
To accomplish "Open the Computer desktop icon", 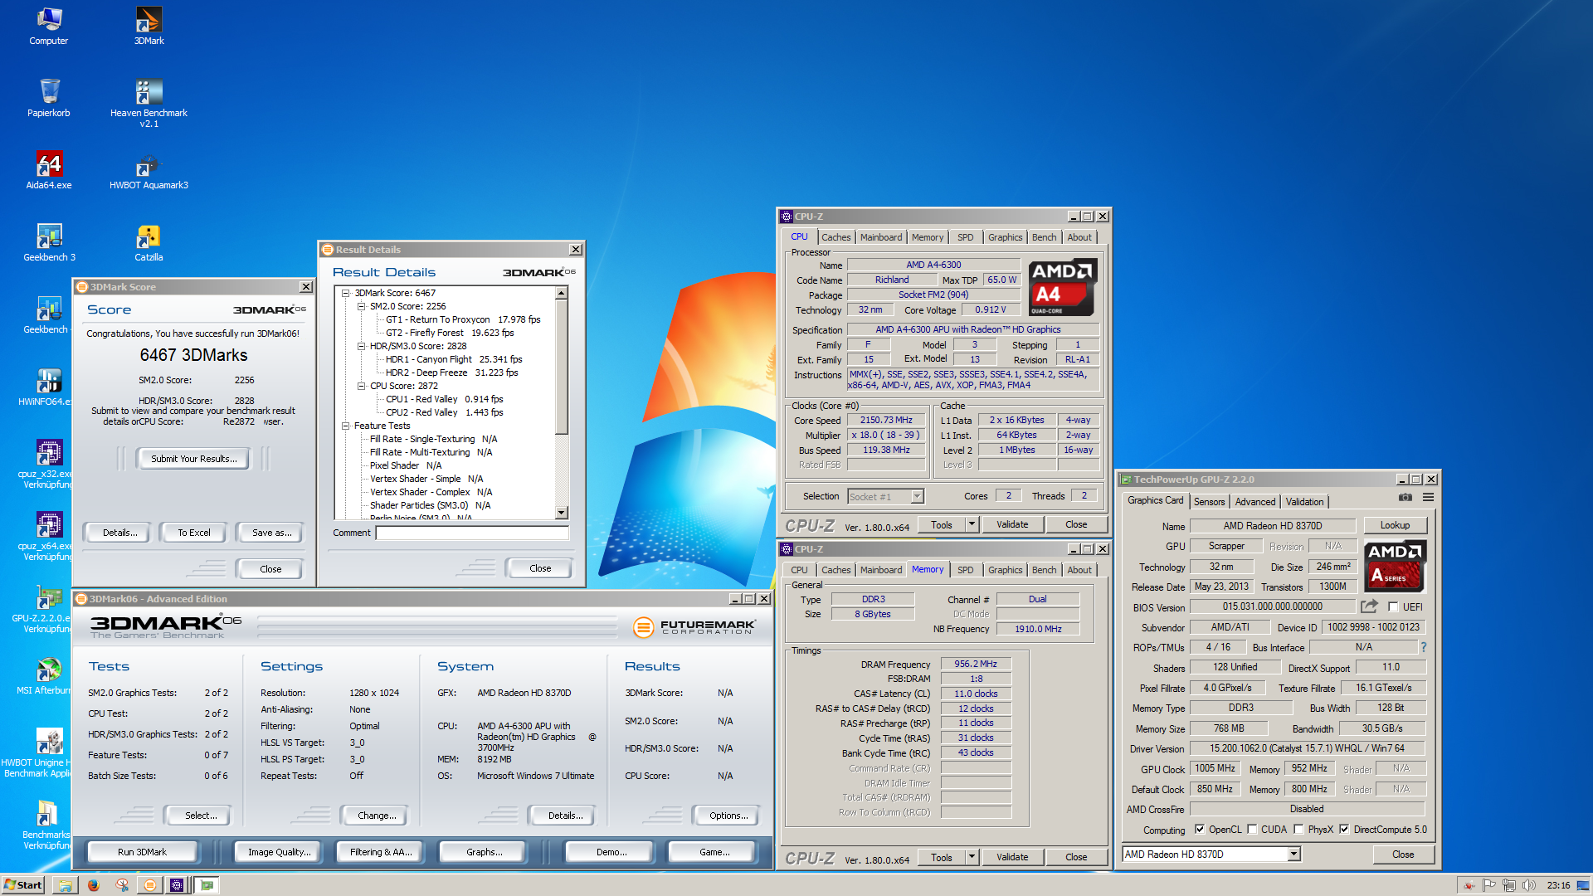I will 49,26.
